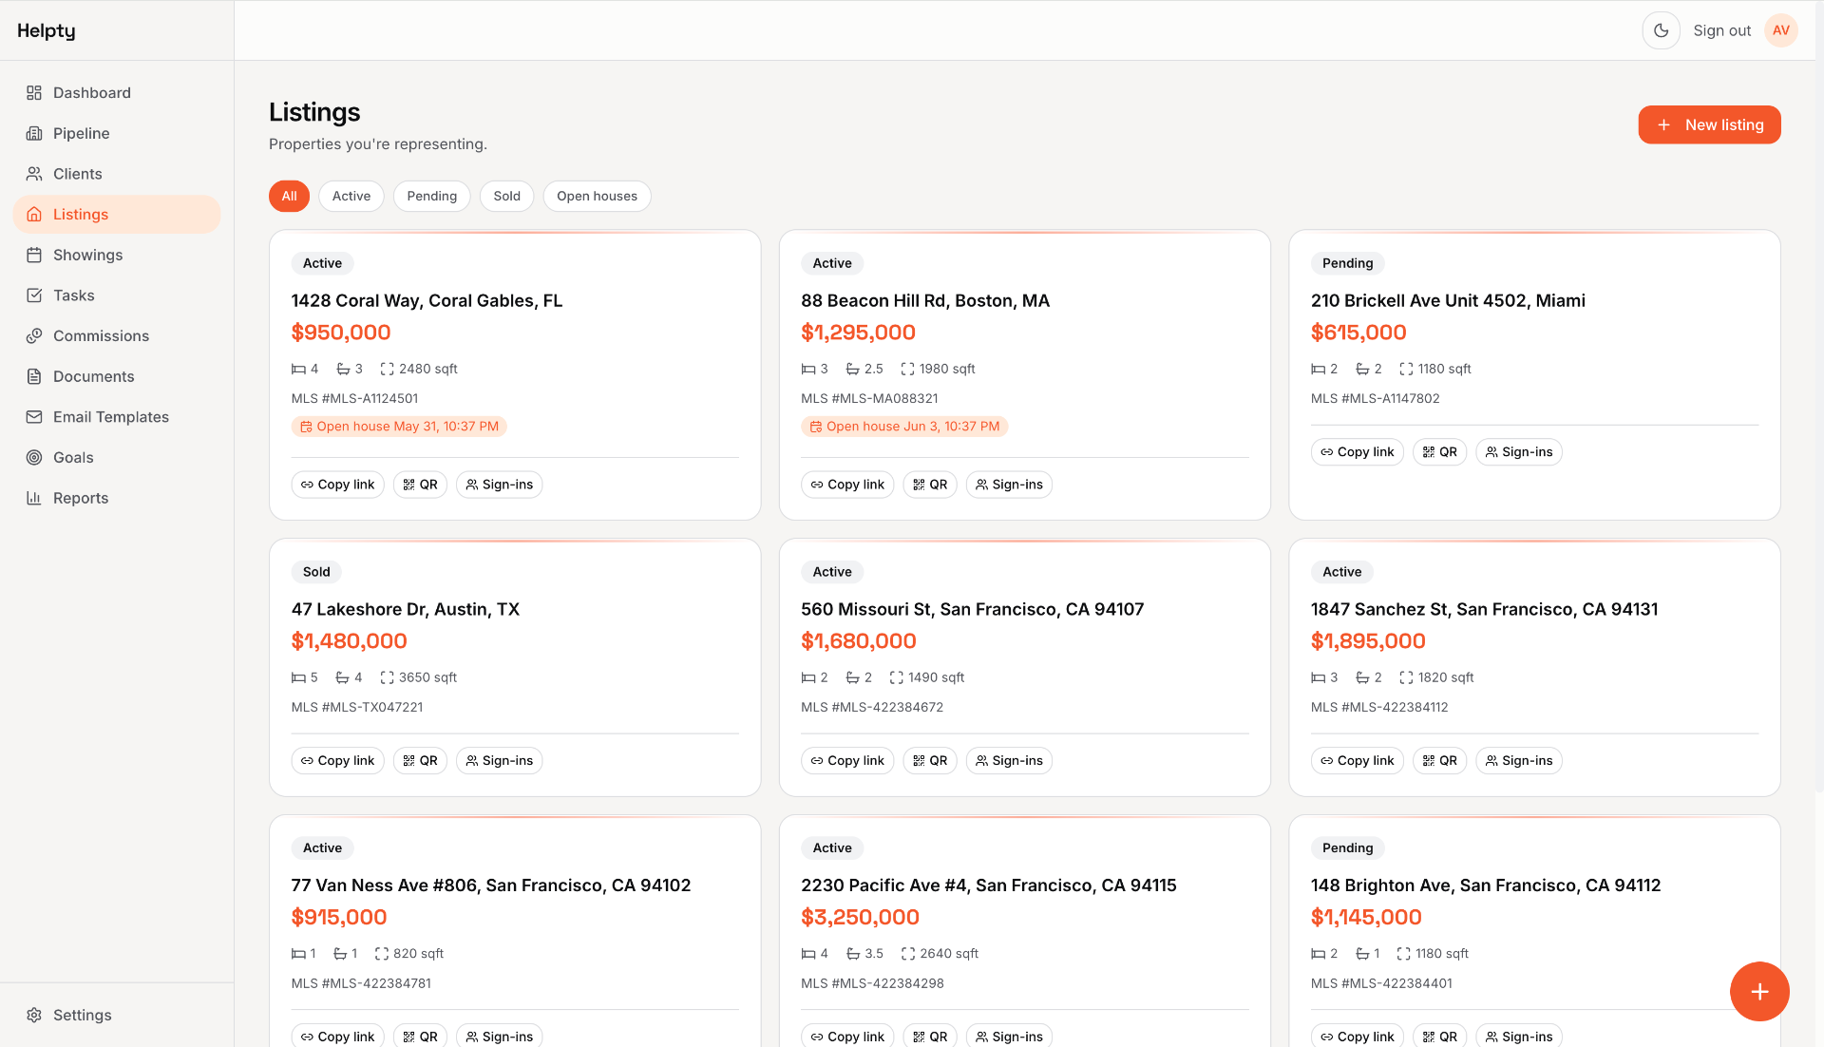View Sign-ins for 1428 Coral Way

(499, 485)
